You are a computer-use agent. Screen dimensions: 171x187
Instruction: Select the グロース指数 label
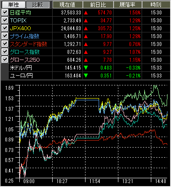pos(25,52)
